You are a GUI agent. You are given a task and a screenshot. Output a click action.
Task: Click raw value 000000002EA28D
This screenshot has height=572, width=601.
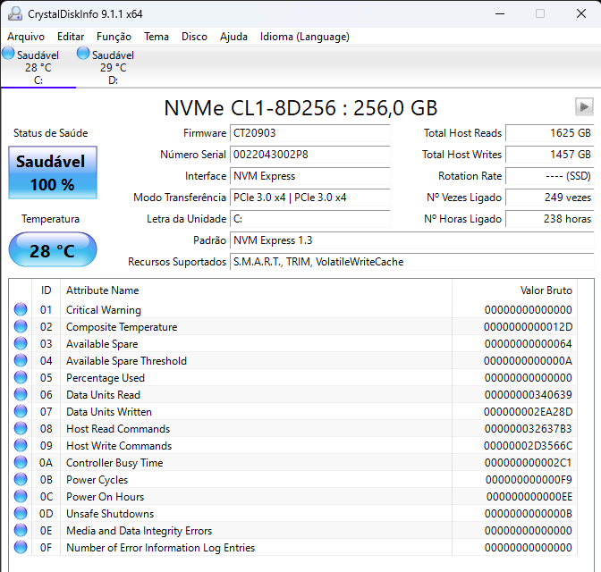pyautogui.click(x=528, y=411)
